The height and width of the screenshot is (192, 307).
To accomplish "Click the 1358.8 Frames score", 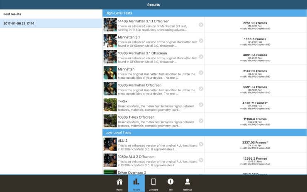I will [255, 39].
